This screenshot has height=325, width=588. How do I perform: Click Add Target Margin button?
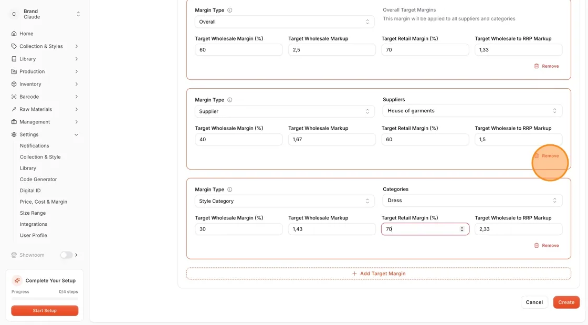(x=379, y=274)
